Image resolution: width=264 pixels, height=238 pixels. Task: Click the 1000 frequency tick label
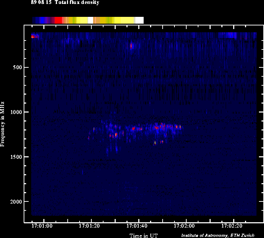click(x=16, y=112)
